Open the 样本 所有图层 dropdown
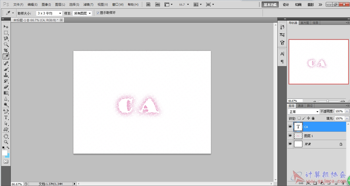350x186 pixels. [x=82, y=13]
